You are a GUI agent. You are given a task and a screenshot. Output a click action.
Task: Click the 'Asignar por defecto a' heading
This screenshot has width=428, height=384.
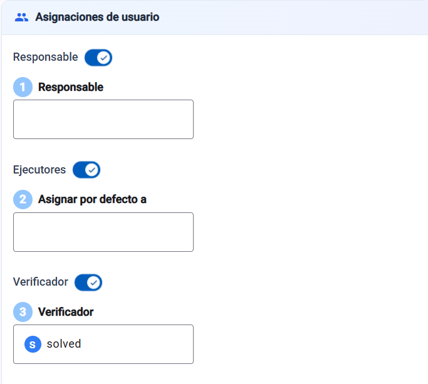[92, 200]
